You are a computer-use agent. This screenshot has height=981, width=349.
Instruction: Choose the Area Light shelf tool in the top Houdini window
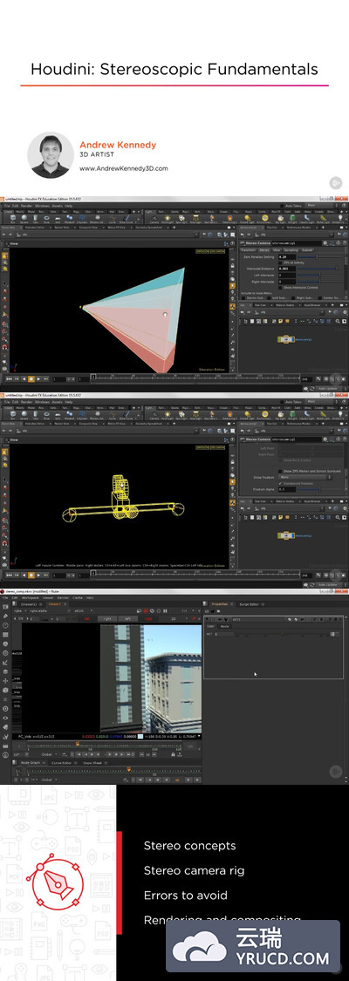(x=195, y=218)
